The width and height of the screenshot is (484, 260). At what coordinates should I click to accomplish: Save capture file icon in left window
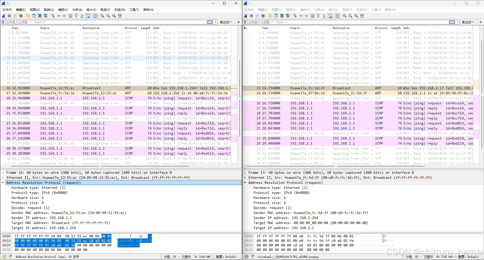[34, 16]
